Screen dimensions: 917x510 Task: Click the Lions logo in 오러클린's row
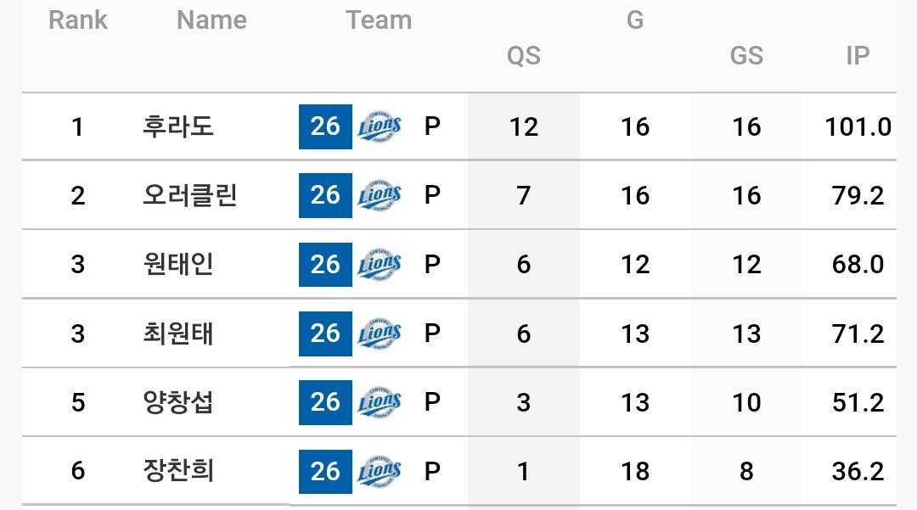tap(379, 195)
